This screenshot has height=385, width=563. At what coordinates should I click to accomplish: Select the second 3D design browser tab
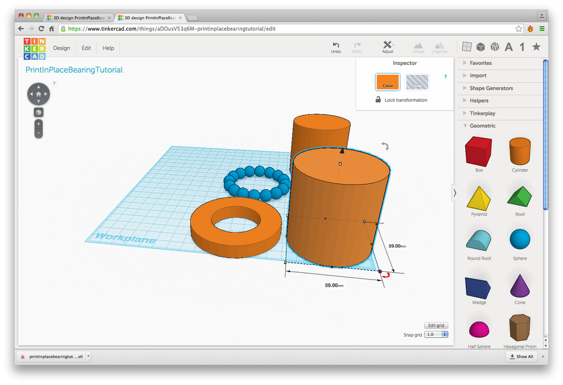tap(150, 18)
